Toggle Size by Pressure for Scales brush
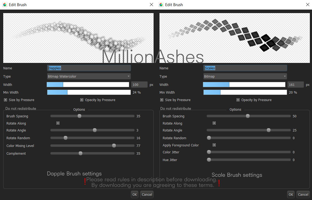Viewport: 312px width, 200px height. click(162, 100)
